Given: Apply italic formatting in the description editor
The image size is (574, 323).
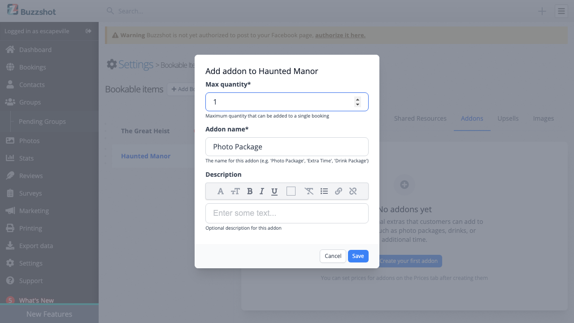Looking at the screenshot, I should coord(262,191).
